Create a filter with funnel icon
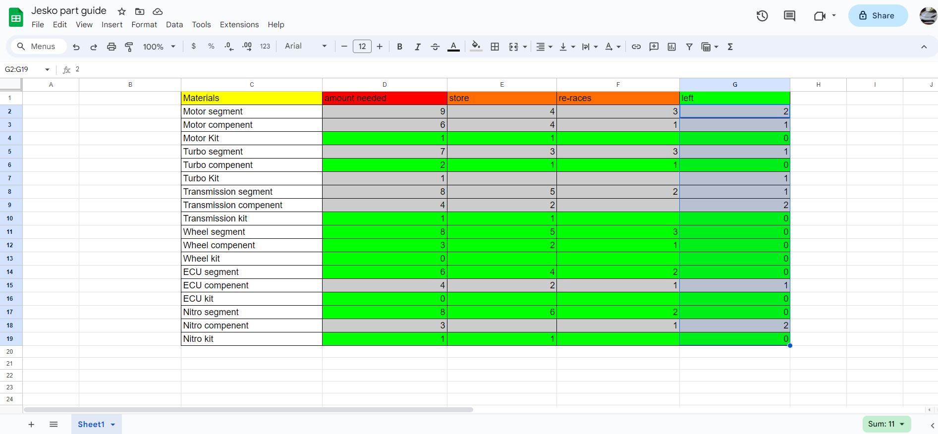938x434 pixels. 689,47
